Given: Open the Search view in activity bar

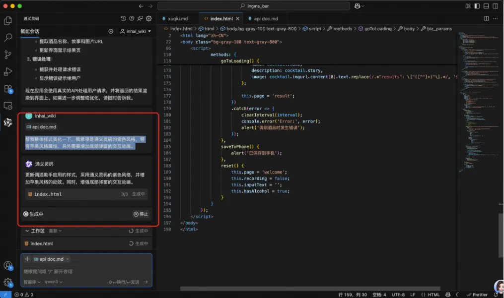Looking at the screenshot, I should tap(8, 38).
